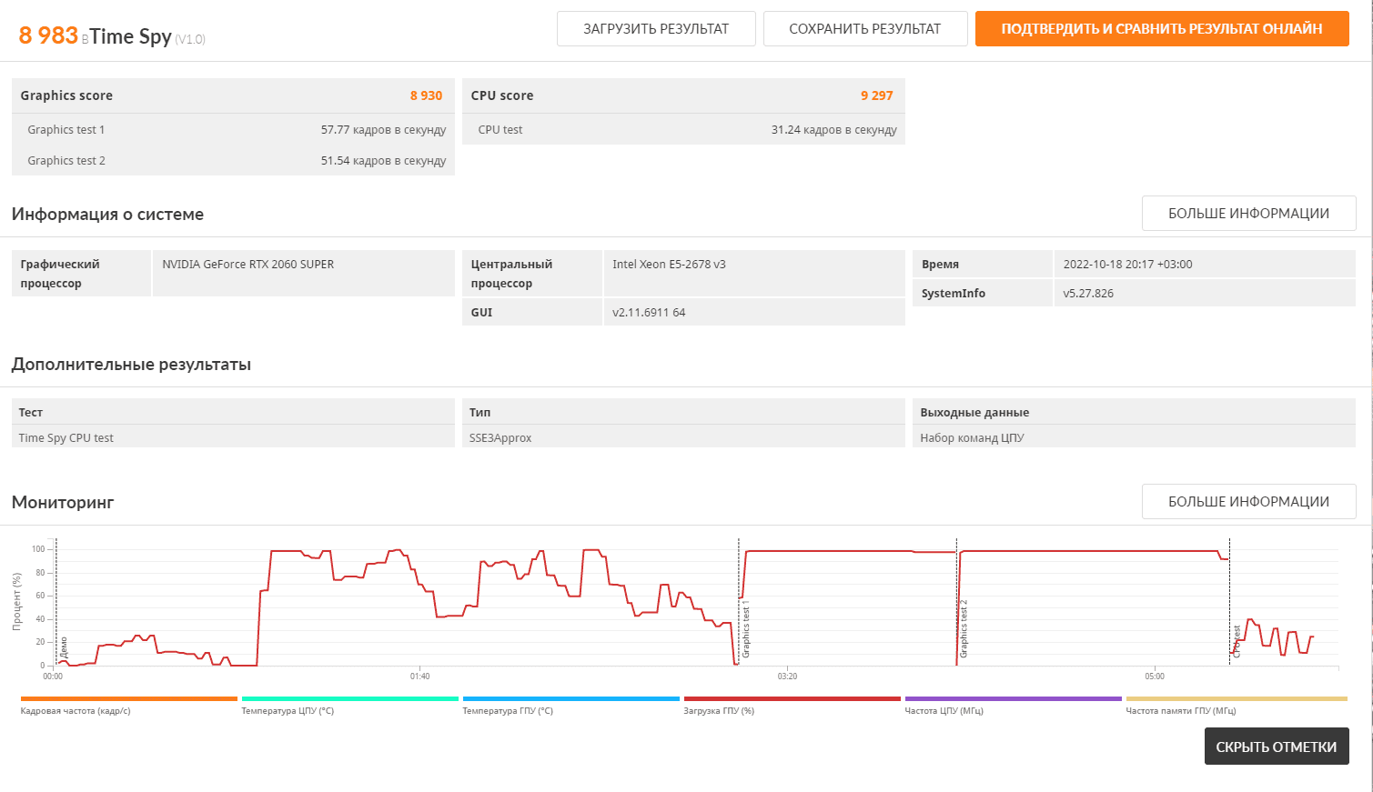Click the CPU test row label
This screenshot has width=1373, height=792.
500,130
